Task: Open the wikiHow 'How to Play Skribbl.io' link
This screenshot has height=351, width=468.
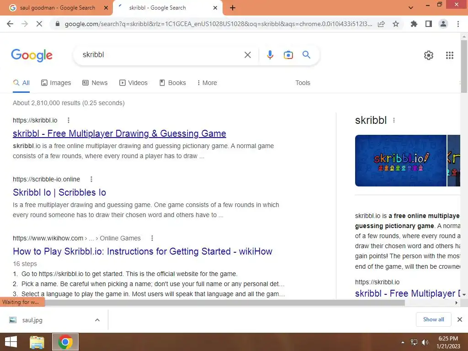Action: click(143, 251)
